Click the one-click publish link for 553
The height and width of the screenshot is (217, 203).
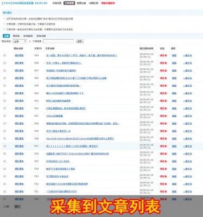pos(187,176)
